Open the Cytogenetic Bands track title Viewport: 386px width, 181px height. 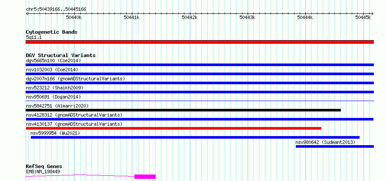tap(52, 32)
